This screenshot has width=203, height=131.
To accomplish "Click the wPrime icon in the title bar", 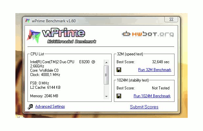I will coord(28,21).
